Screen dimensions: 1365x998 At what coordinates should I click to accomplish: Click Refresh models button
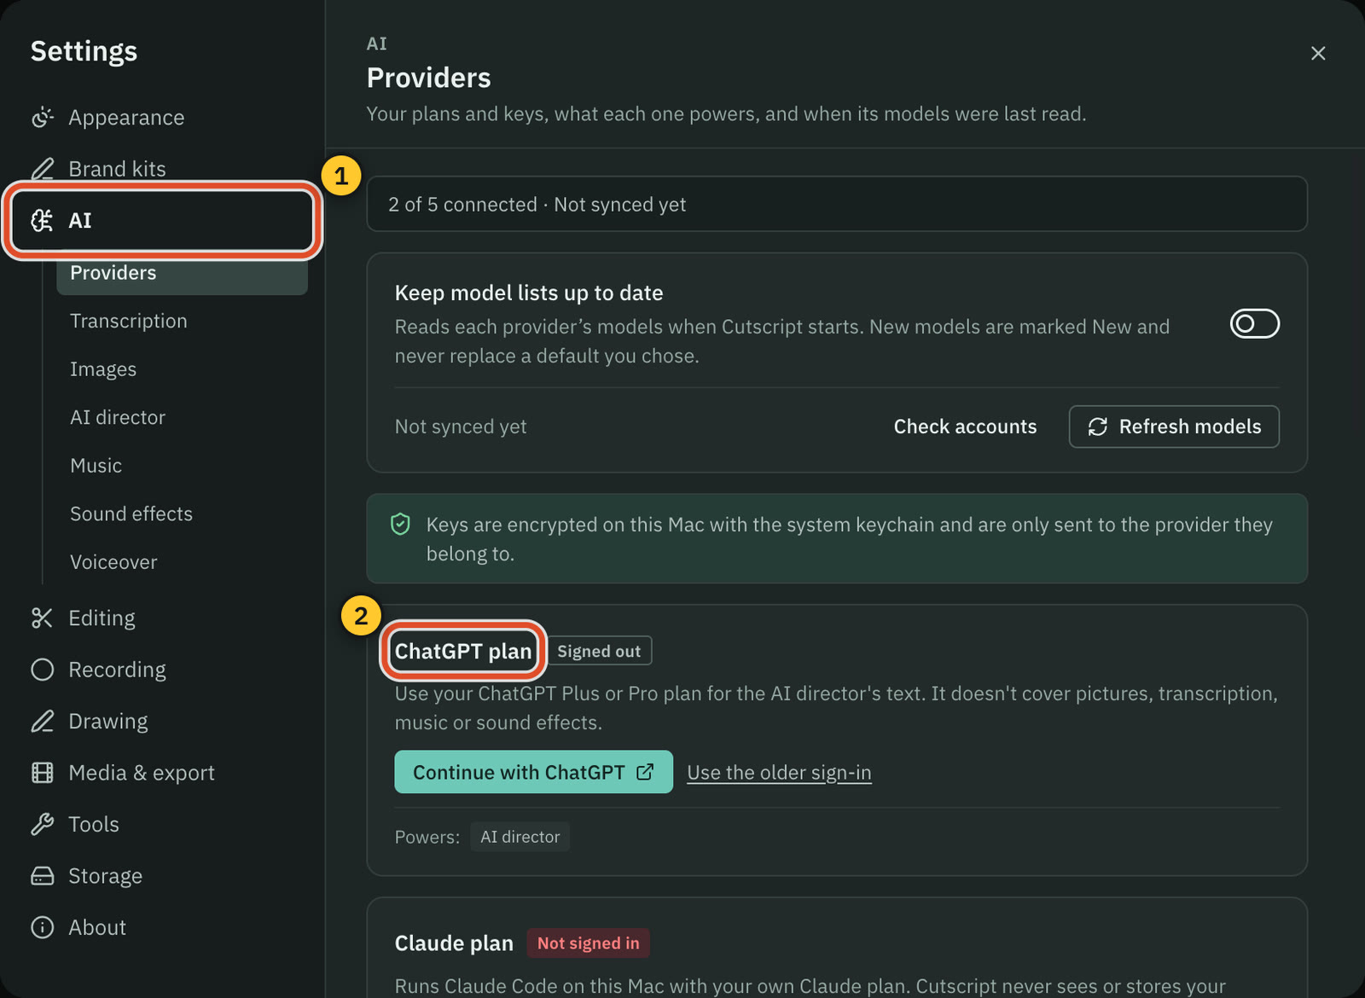[x=1174, y=426]
